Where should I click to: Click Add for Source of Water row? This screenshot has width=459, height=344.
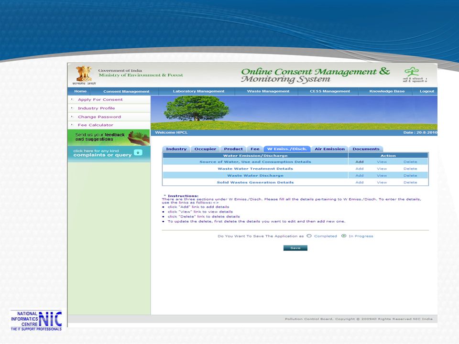click(360, 162)
